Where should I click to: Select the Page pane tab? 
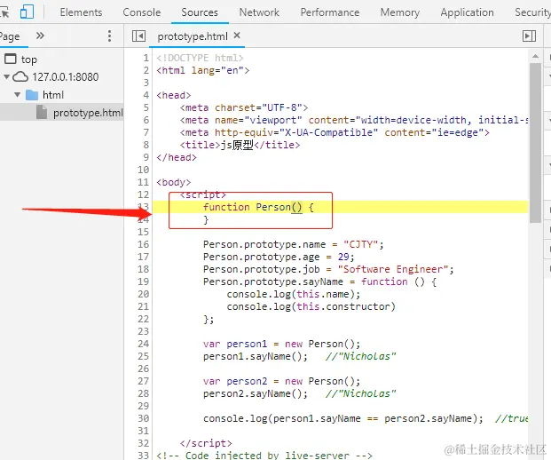[10, 36]
